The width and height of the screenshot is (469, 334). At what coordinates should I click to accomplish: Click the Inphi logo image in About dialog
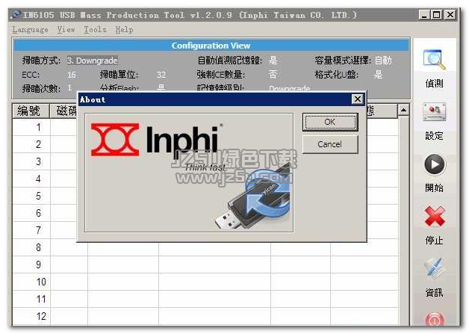click(x=189, y=173)
